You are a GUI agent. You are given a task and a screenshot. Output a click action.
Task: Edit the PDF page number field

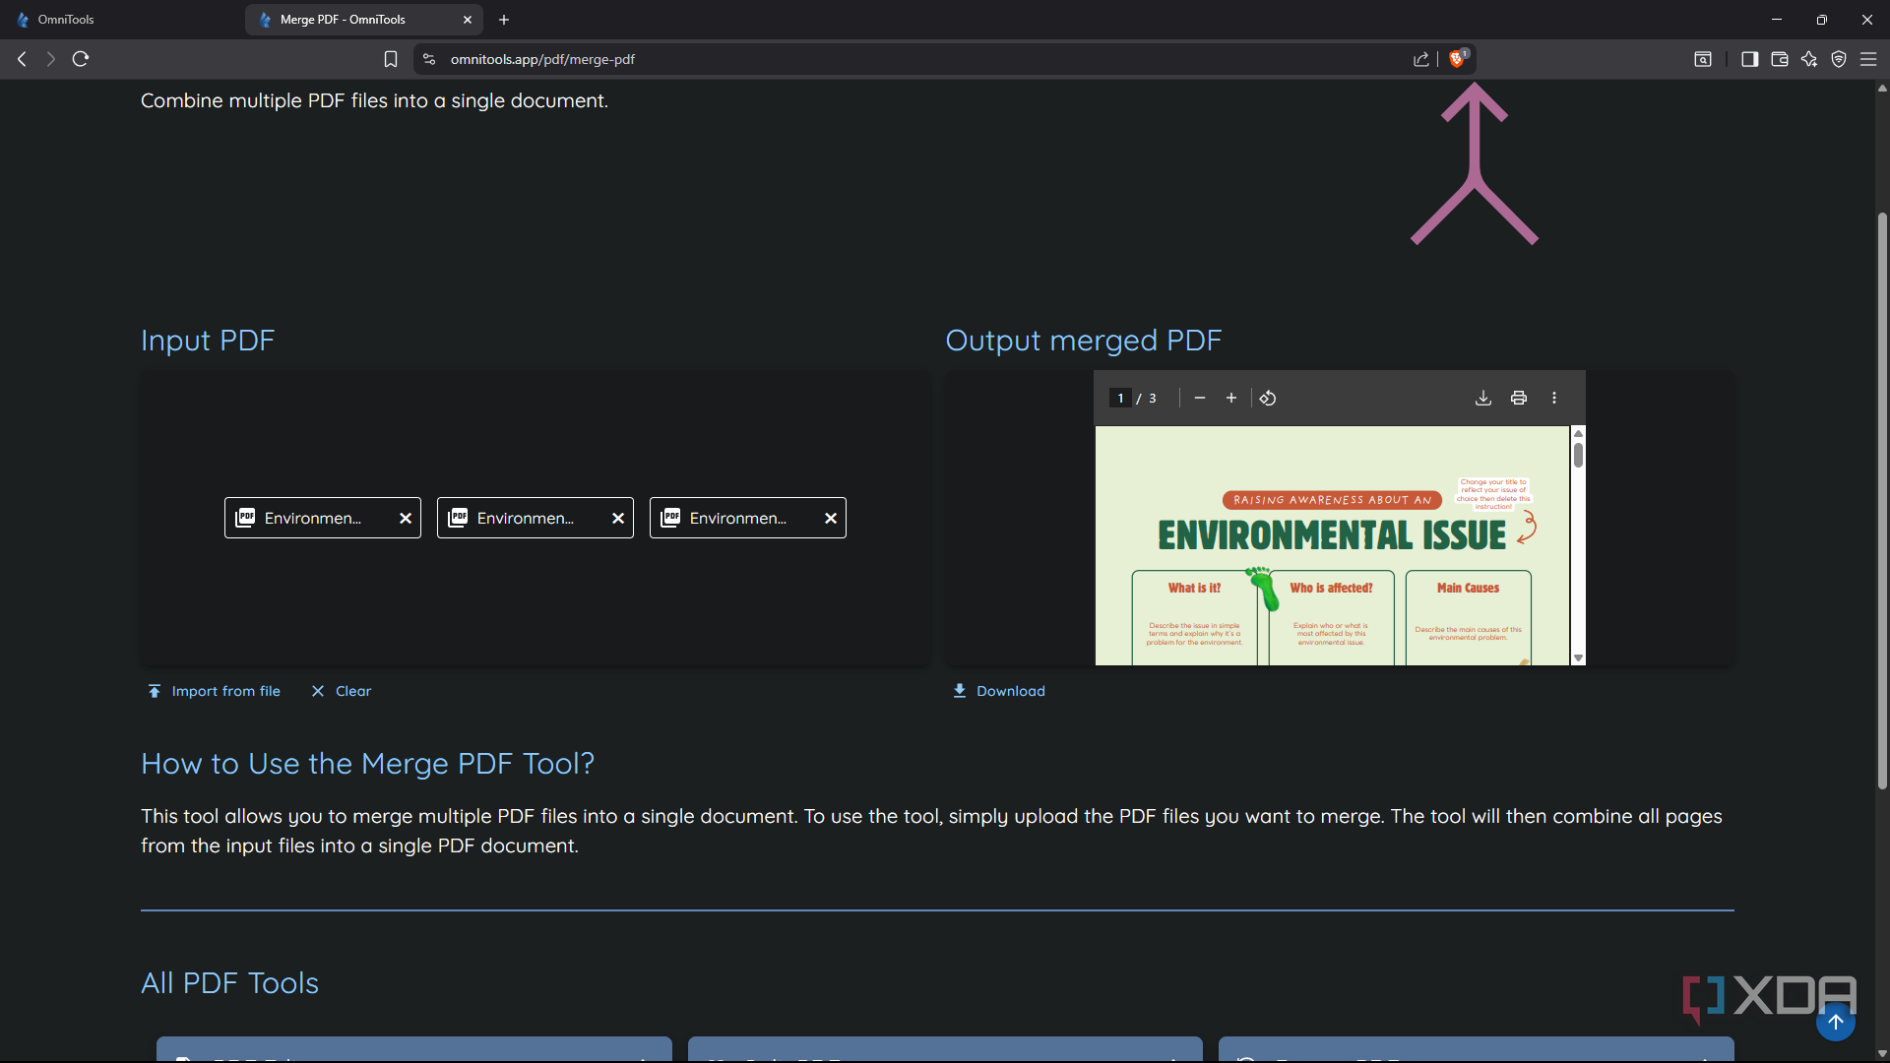(1120, 398)
